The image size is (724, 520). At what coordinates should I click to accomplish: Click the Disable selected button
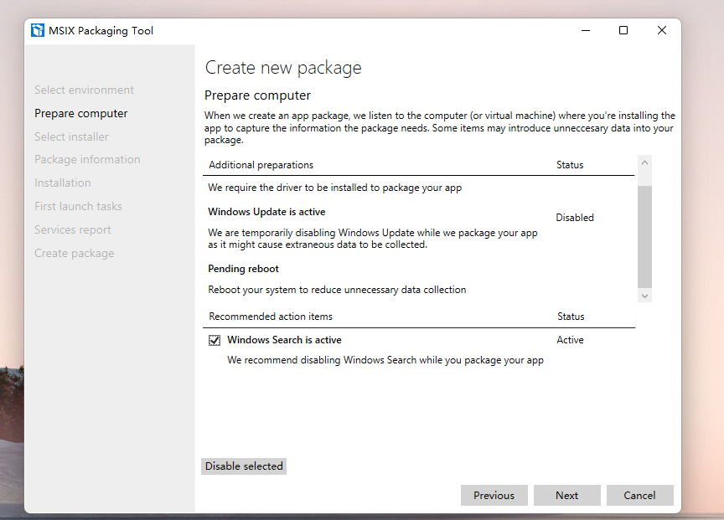point(244,466)
